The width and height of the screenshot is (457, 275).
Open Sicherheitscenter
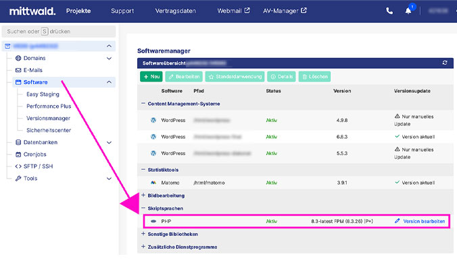tap(49, 130)
